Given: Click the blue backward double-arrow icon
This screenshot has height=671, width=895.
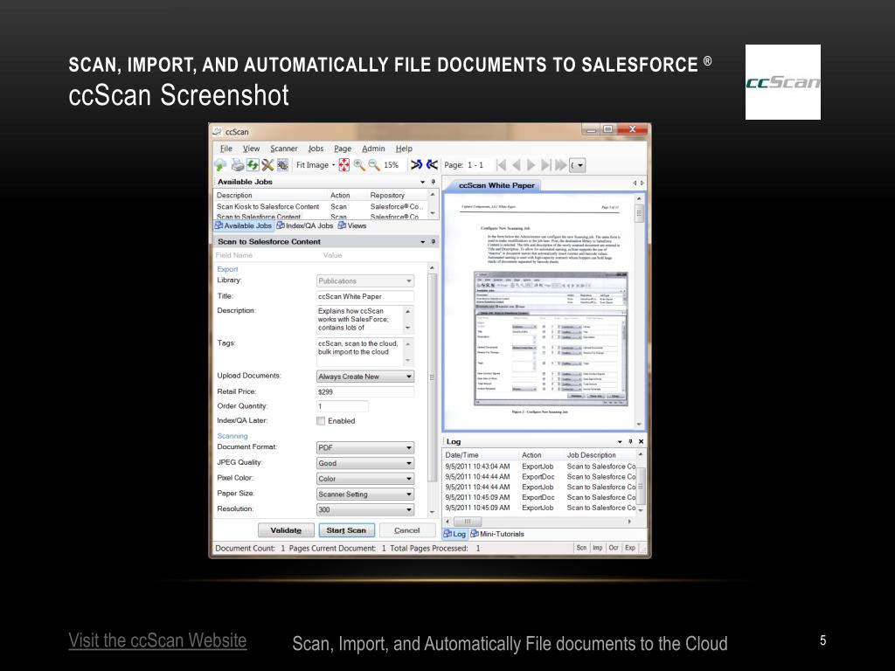Looking at the screenshot, I should tap(432, 165).
